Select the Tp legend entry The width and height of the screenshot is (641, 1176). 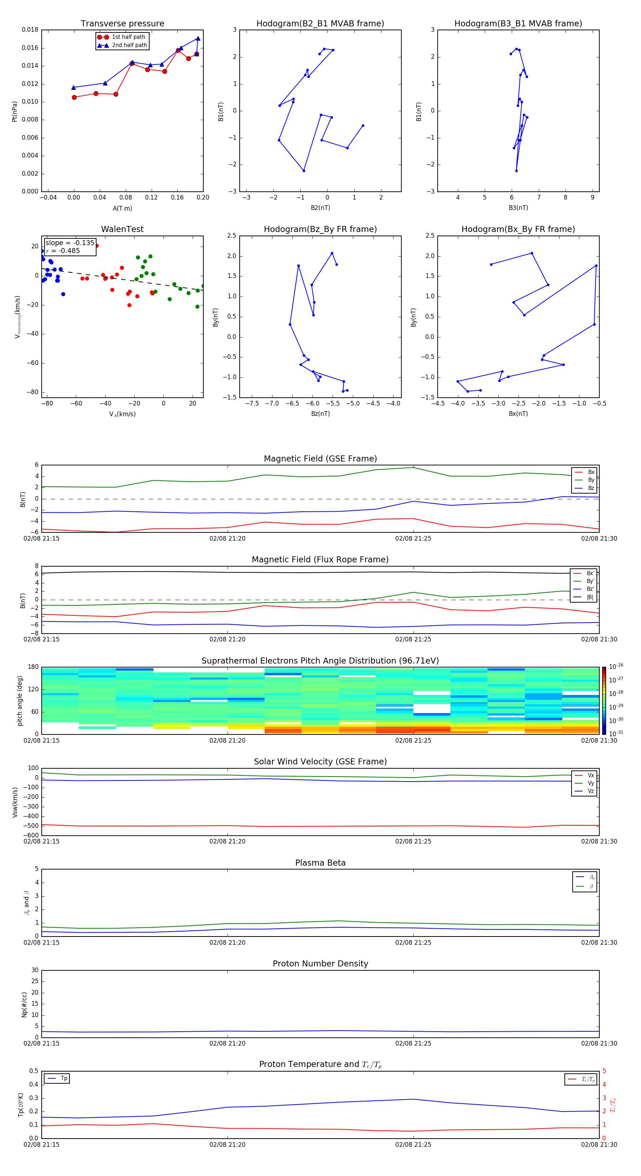57,1078
